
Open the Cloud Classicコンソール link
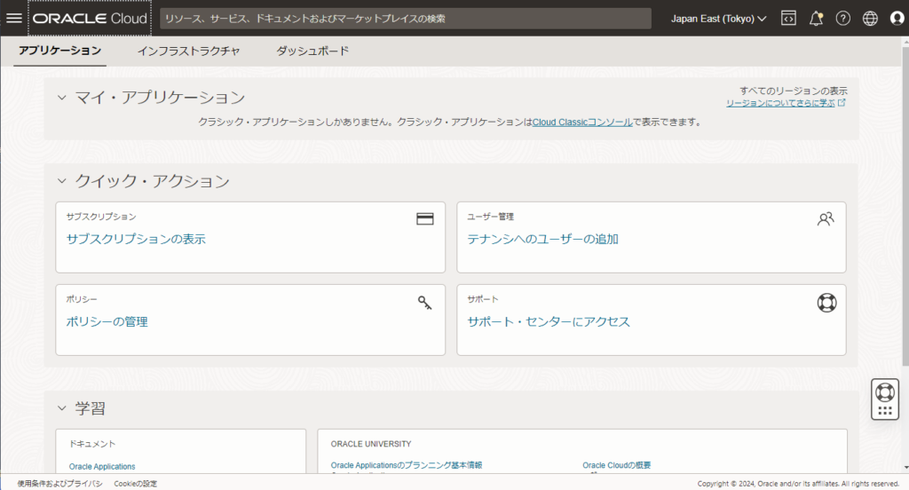(581, 122)
